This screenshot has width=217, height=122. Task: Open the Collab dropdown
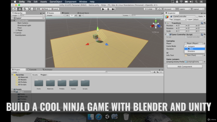click(150, 9)
